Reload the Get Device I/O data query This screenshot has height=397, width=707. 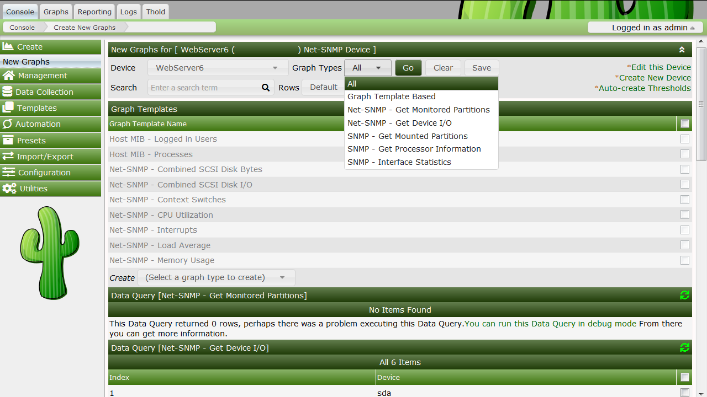[684, 347]
